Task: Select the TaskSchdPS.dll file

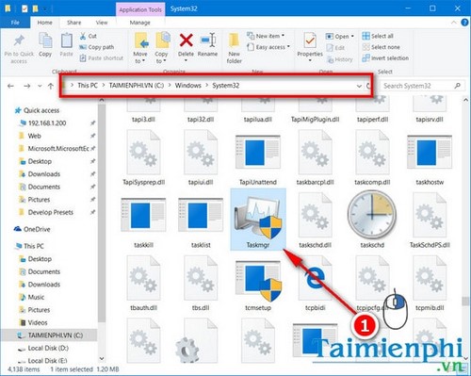Action: point(430,221)
